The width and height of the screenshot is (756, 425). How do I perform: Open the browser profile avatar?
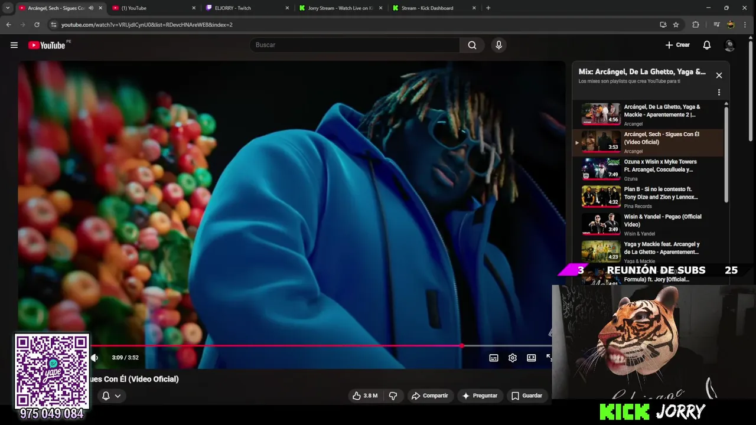point(731,25)
